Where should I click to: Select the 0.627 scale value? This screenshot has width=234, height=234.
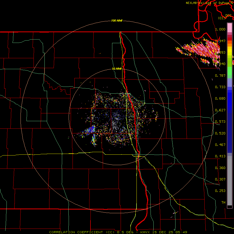click(x=220, y=110)
